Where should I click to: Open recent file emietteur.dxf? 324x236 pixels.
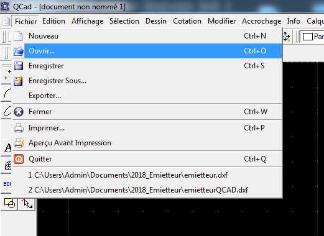pyautogui.click(x=147, y=175)
